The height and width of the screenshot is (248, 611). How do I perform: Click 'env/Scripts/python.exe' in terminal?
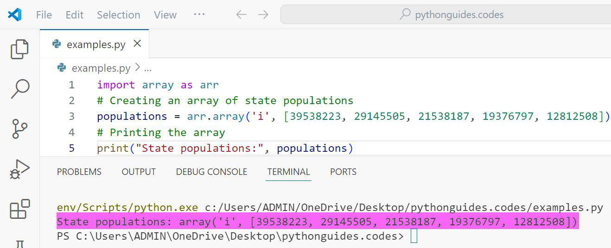point(127,208)
